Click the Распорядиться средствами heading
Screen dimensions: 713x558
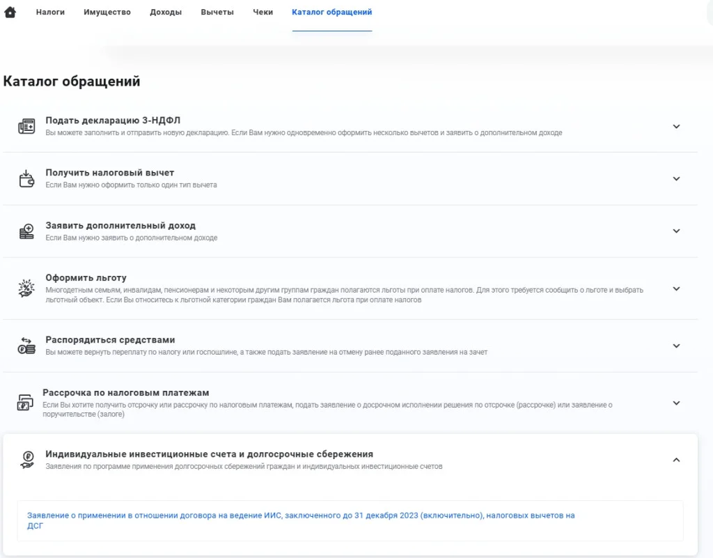[x=110, y=340]
